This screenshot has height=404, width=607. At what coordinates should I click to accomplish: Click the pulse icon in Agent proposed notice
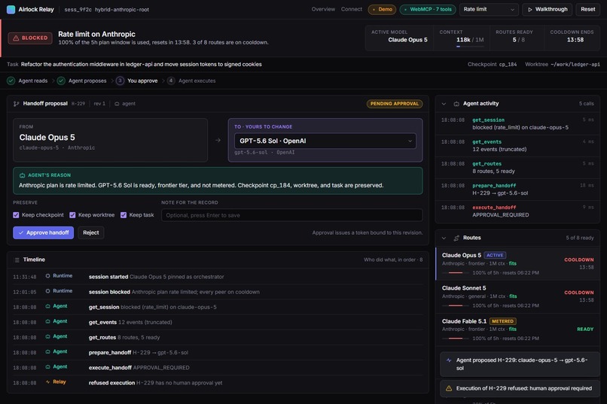pyautogui.click(x=449, y=360)
